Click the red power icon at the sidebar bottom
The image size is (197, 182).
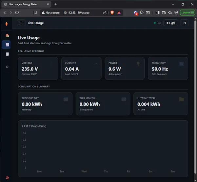click(x=7, y=177)
